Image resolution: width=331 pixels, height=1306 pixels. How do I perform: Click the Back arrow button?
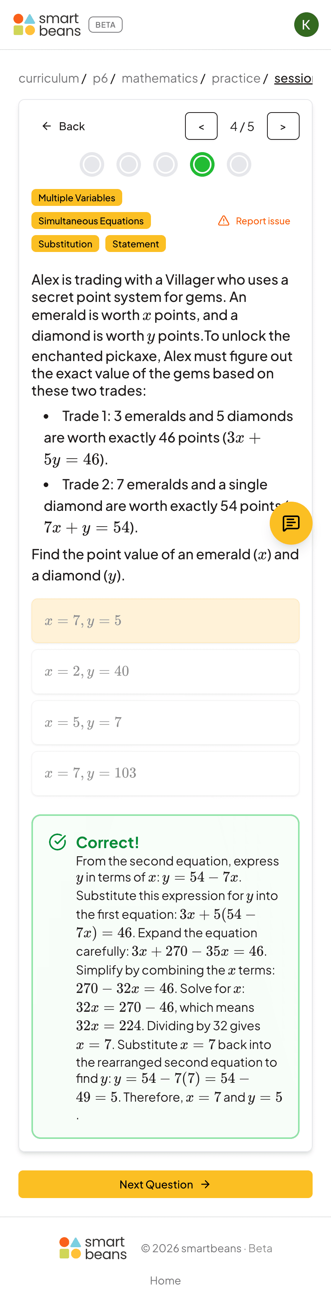pos(63,126)
